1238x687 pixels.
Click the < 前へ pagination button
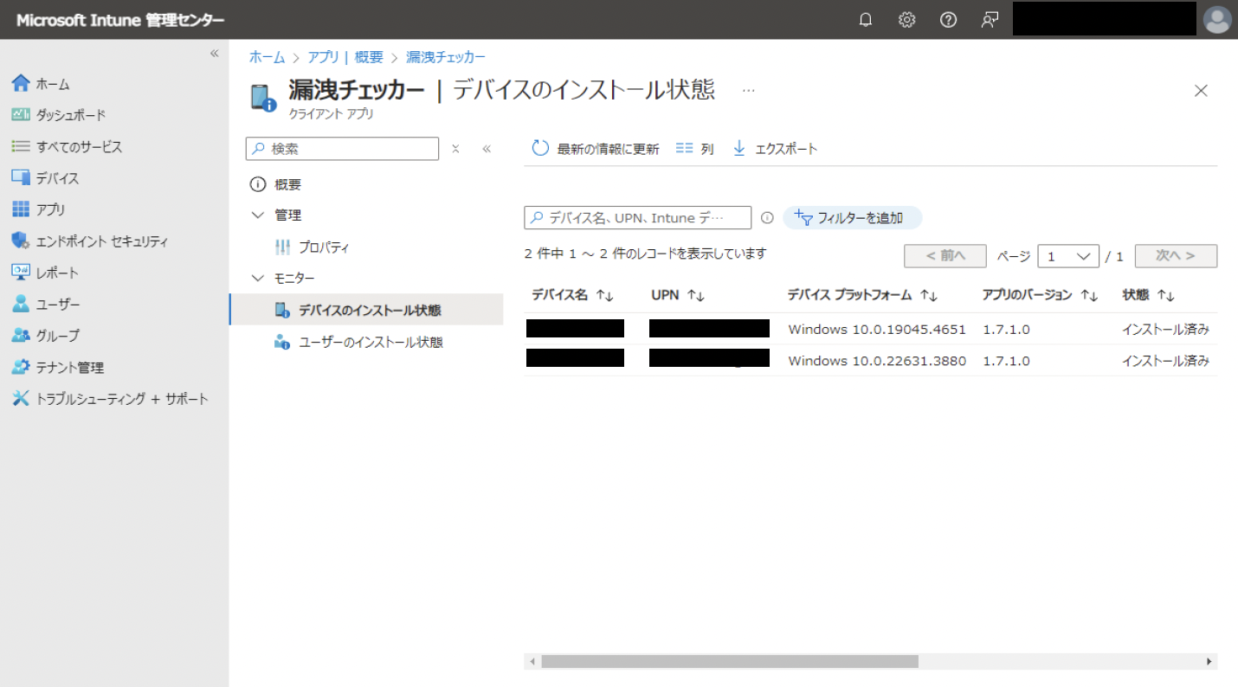pos(945,256)
